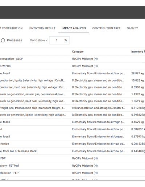145x187 pixels.
Task: Click the 0.51728 kg inventory value
Action: click(x=138, y=108)
